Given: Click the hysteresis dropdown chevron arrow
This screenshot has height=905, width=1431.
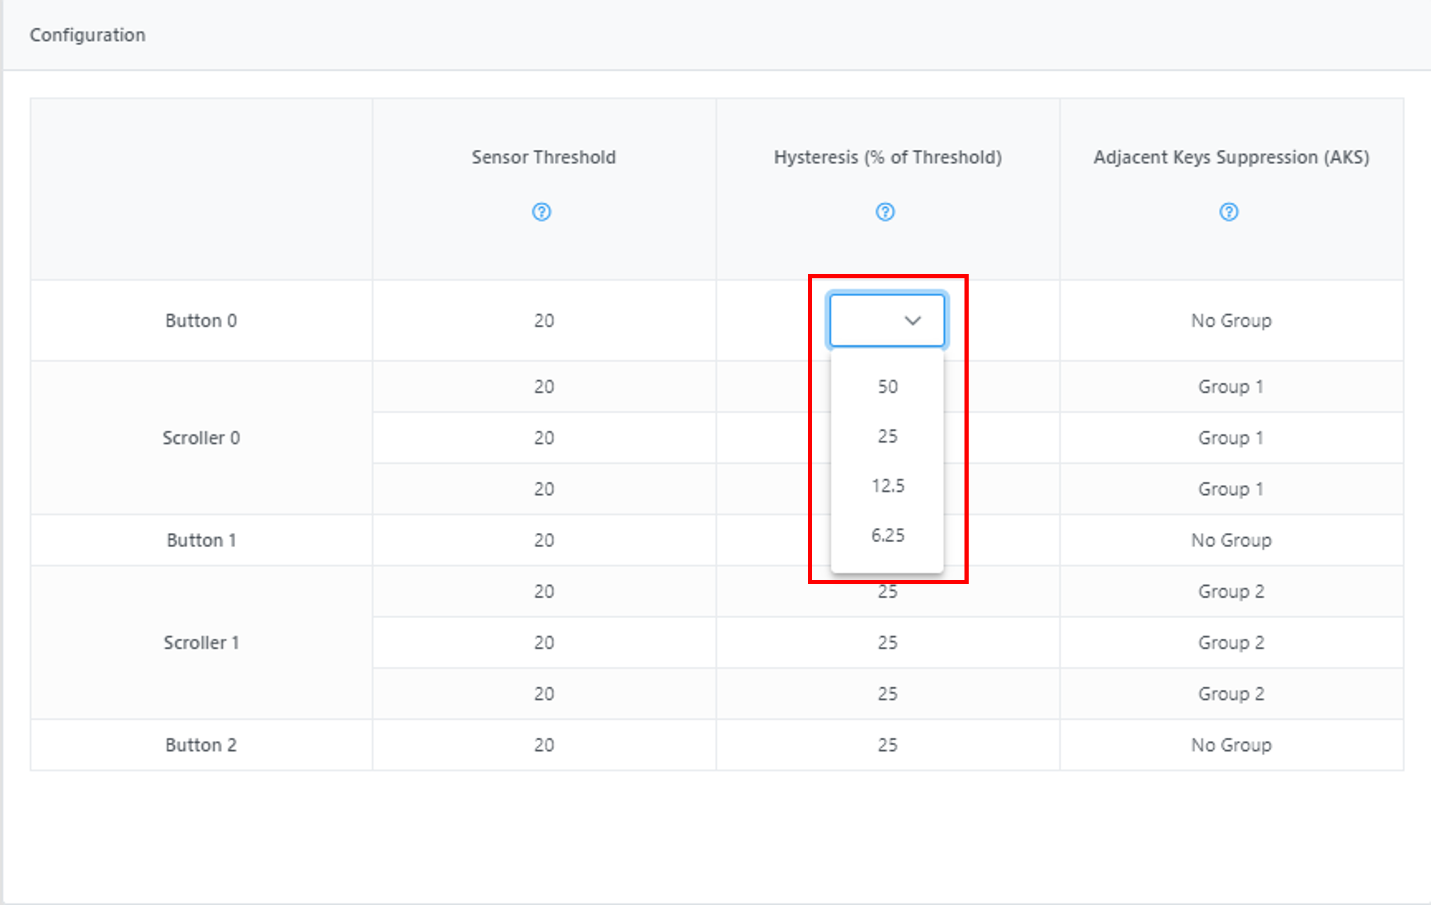Looking at the screenshot, I should click(x=912, y=321).
